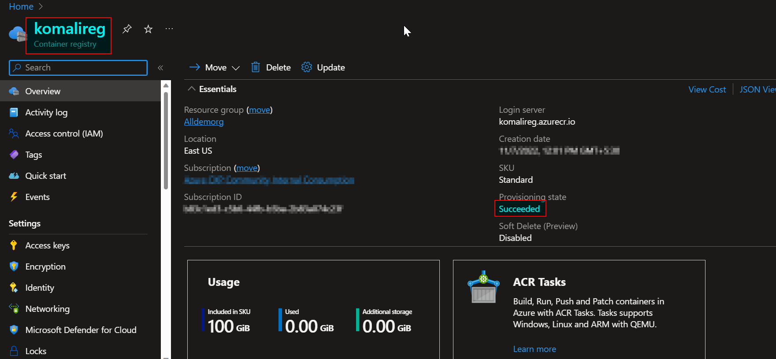
Task: Open the Alldemorg resource group link
Action: tap(204, 122)
